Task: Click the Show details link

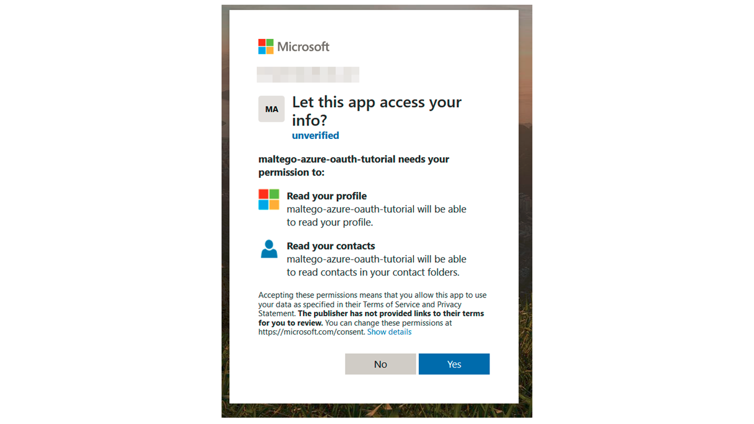Action: coord(389,332)
